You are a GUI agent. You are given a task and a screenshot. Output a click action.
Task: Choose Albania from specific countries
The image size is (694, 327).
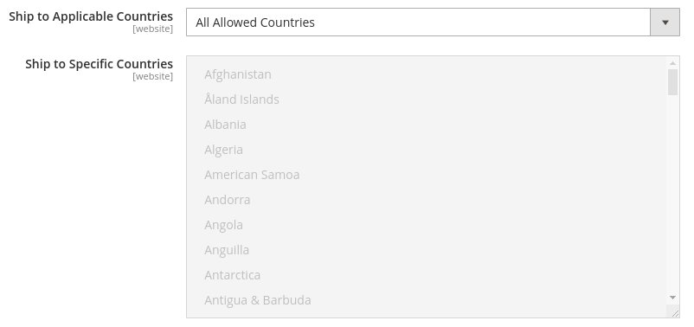point(225,125)
